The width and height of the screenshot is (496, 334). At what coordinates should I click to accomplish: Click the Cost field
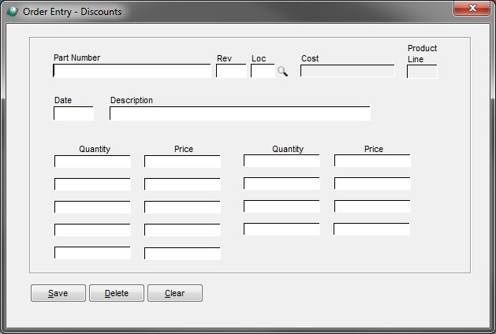pos(348,71)
